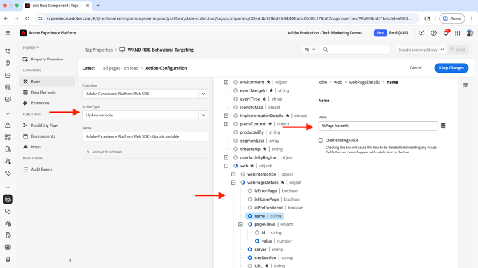The image size is (478, 268).
Task: Select the isErrorPage field radio button
Action: [x=250, y=191]
